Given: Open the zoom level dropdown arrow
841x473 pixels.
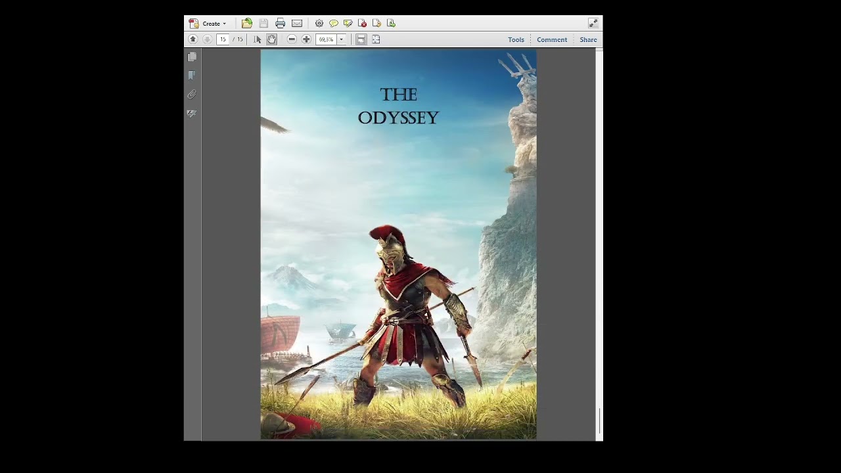Looking at the screenshot, I should point(342,39).
